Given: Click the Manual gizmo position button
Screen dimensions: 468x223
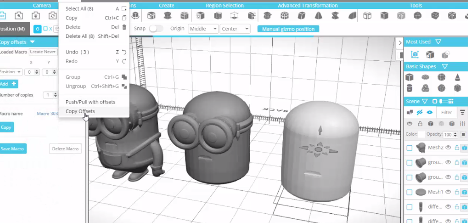Looking at the screenshot, I should (288, 29).
